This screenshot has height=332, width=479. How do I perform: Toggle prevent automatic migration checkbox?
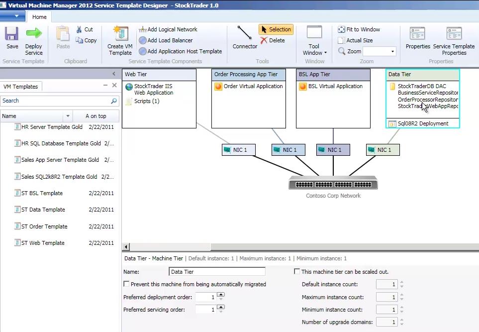pyautogui.click(x=126, y=284)
